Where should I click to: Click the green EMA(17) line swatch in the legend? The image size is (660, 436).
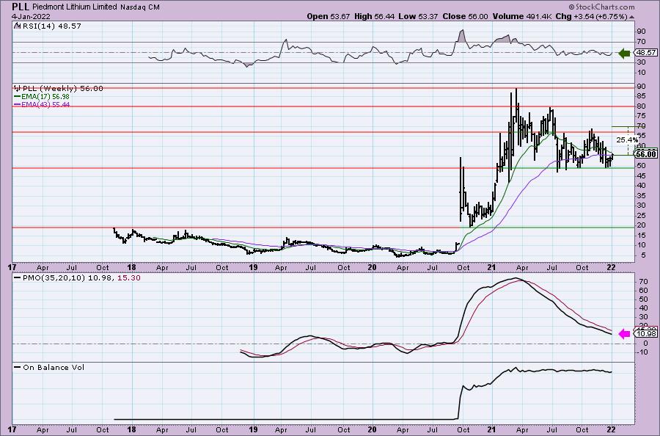(x=18, y=96)
